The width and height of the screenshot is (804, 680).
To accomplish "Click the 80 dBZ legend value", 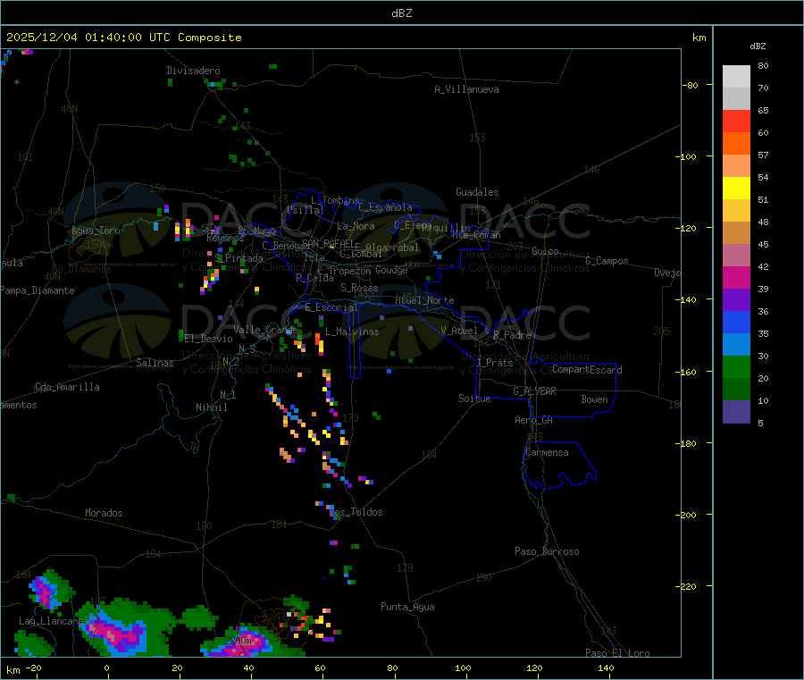I will tap(763, 65).
